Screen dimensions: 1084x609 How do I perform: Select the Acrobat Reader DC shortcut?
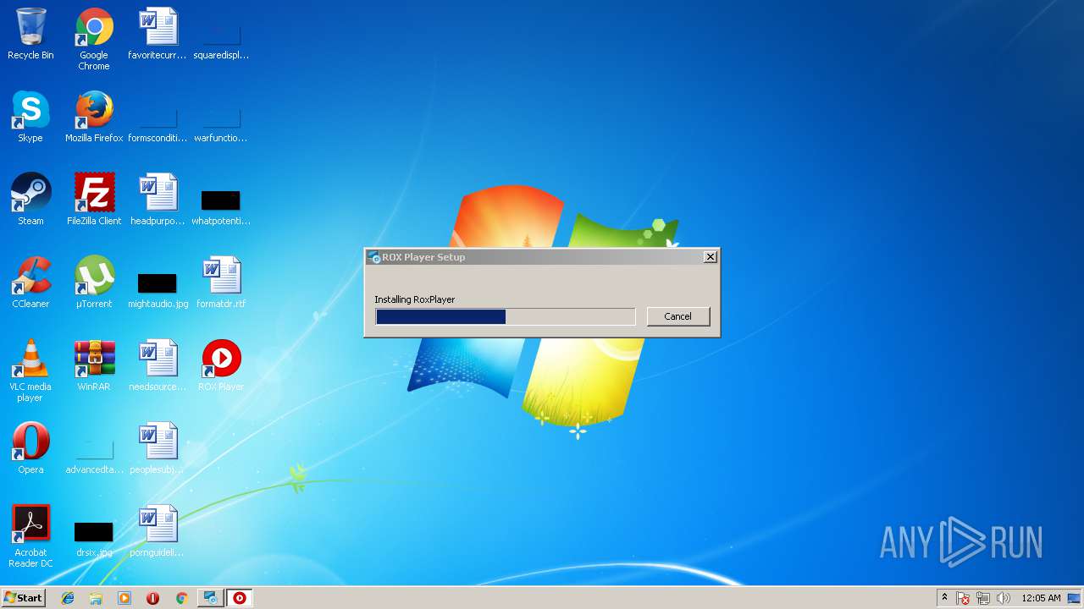click(30, 536)
